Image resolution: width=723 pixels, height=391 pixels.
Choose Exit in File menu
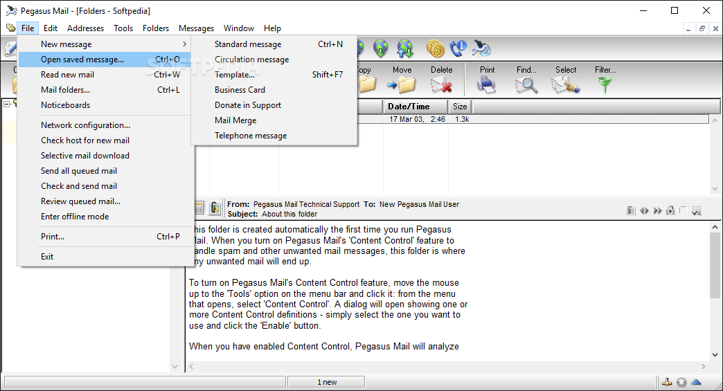(x=105, y=257)
